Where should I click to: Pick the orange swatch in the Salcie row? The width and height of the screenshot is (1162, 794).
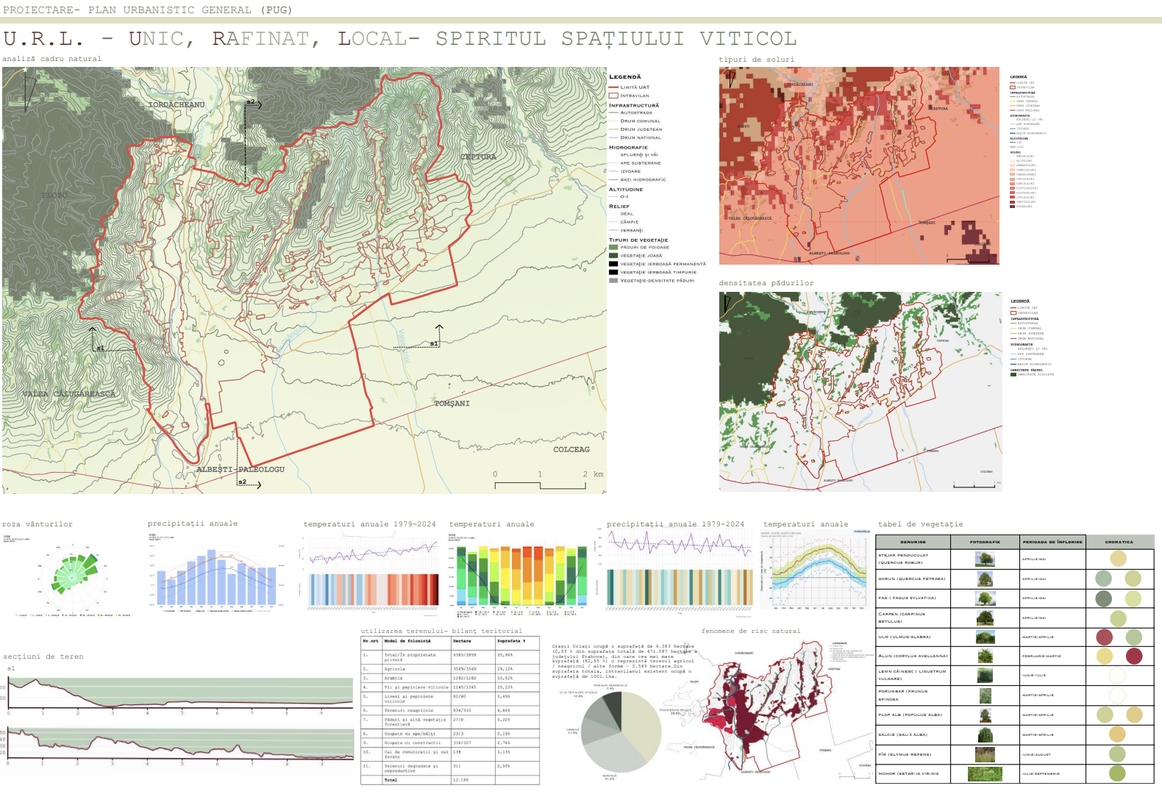[1117, 734]
